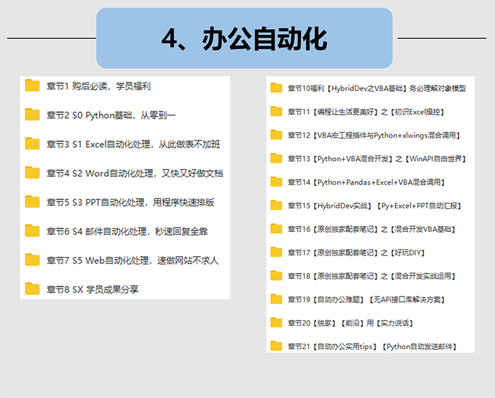Select the folder icon for 章节4 S2 Word自动化处理
Viewport: 495px width, 398px height.
32,173
